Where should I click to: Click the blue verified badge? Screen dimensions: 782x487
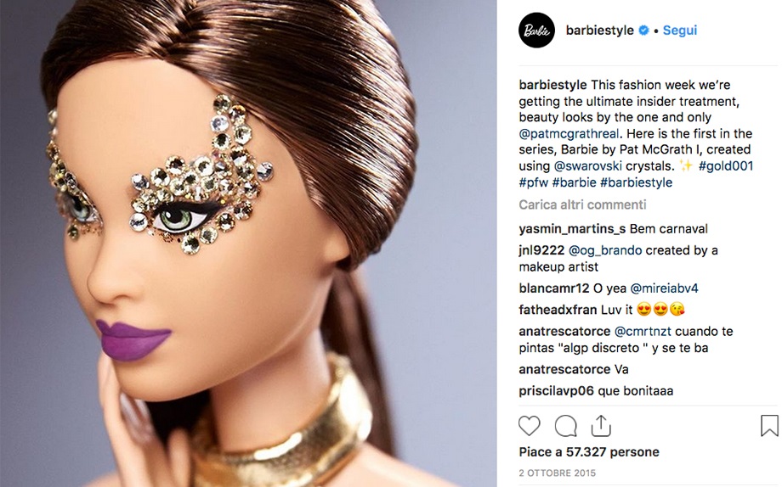tap(643, 31)
